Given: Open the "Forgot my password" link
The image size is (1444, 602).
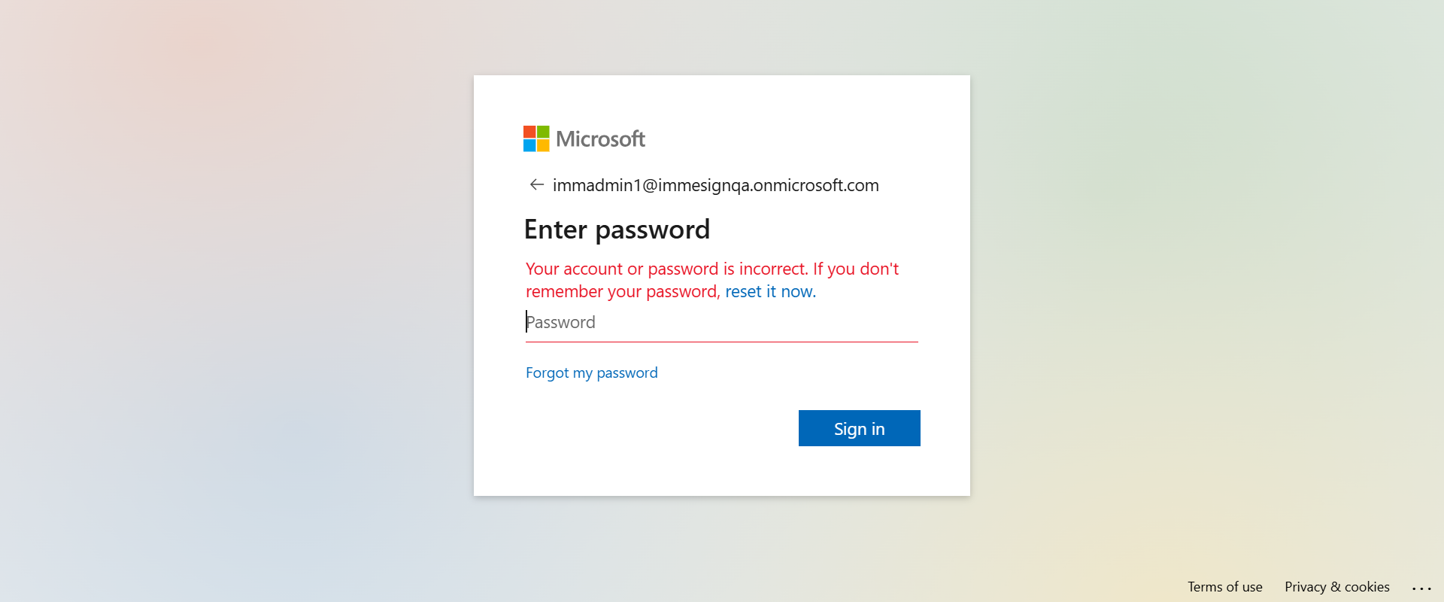Looking at the screenshot, I should (x=591, y=373).
